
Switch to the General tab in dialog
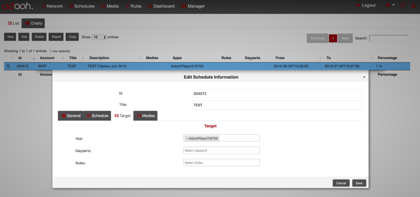[x=71, y=116]
